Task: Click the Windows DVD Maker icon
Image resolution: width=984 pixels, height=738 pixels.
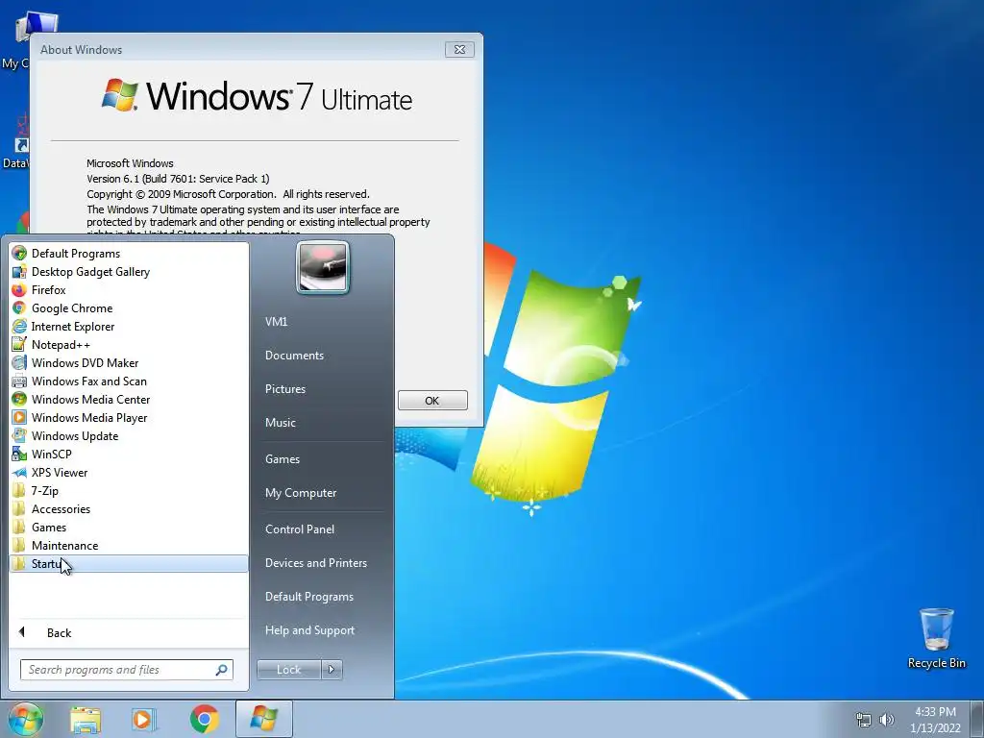Action: 19,362
